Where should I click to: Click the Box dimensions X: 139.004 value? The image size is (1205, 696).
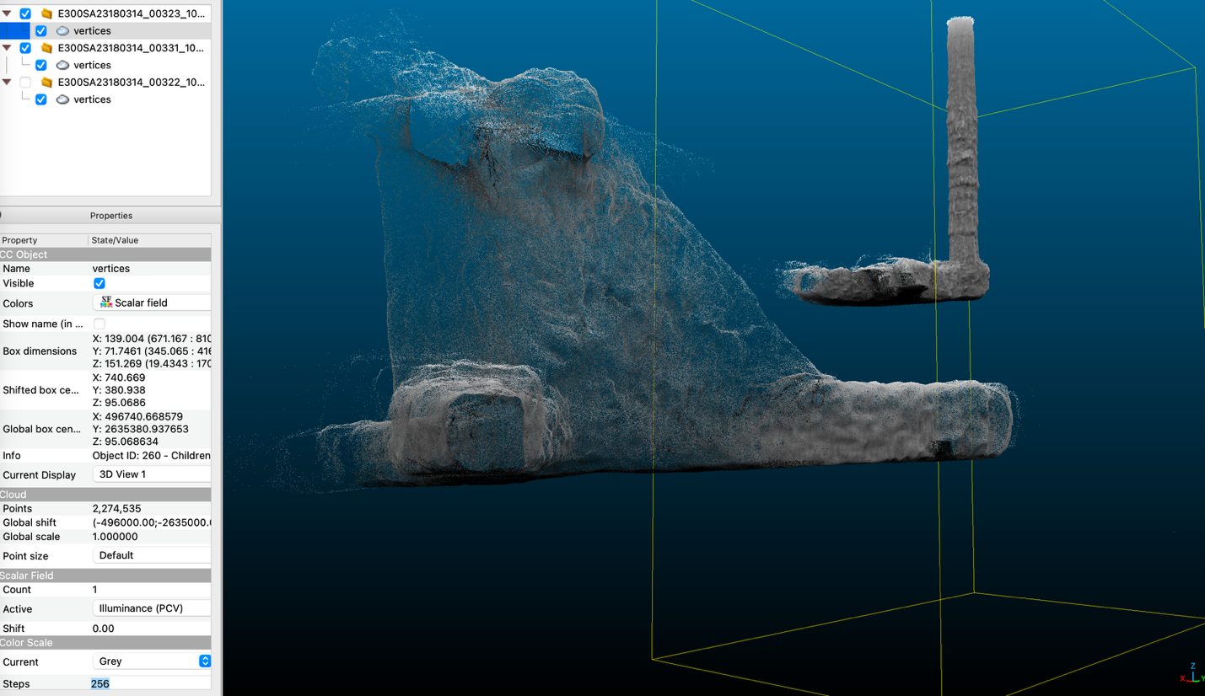tap(151, 339)
